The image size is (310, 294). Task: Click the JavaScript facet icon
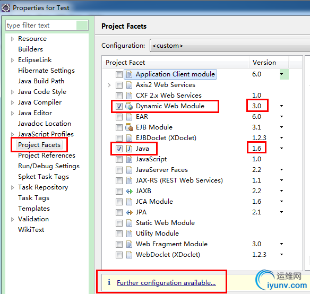129,159
